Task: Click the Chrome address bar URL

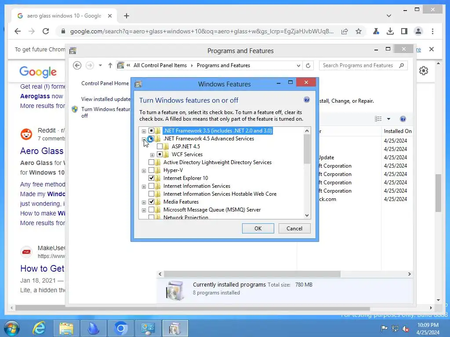Action: click(202, 31)
